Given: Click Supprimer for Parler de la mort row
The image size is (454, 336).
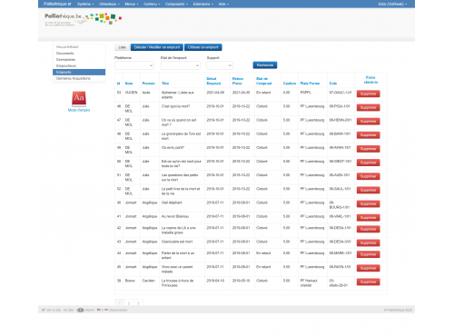Looking at the screenshot, I should point(368,254).
